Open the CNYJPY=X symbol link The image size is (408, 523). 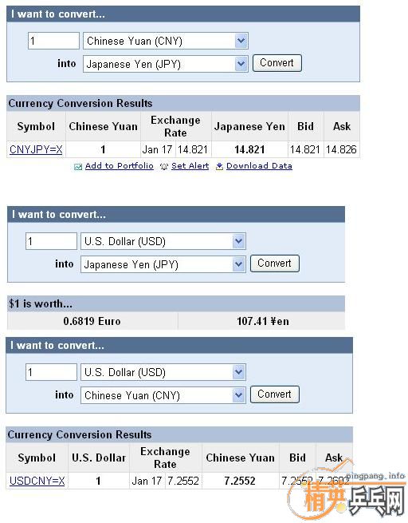coord(36,149)
